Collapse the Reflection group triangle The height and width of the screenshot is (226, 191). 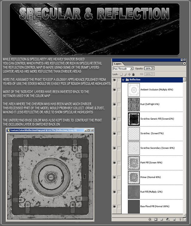point(123,80)
